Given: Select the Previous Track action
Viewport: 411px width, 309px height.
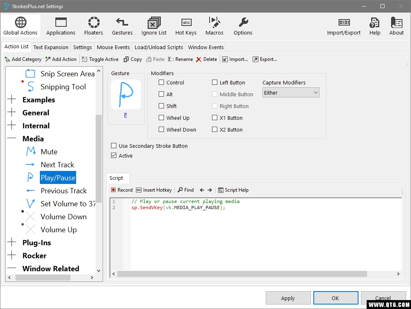Looking at the screenshot, I should click(64, 191).
